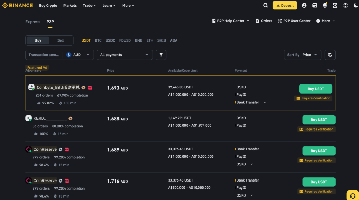Click thumbs-up 99.82% rating icon
Screen dimensions: 359x200
(x=39, y=103)
